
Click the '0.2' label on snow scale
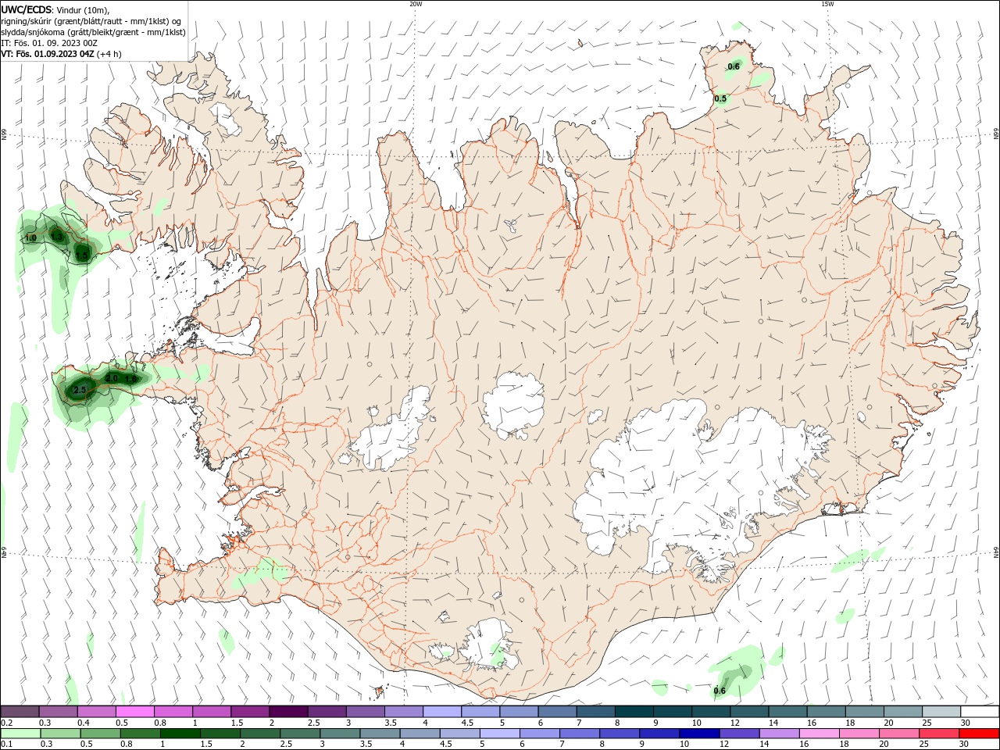[x=7, y=723]
